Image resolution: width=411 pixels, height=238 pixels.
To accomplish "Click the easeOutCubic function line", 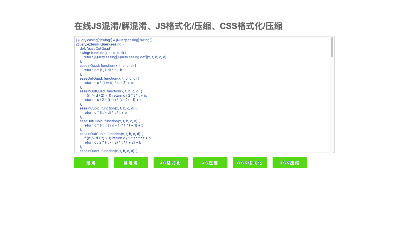I will tap(110, 121).
